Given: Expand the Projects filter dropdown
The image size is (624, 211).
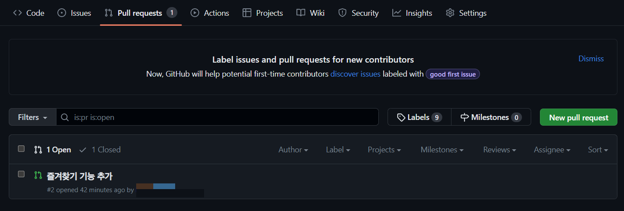Looking at the screenshot, I should pos(384,150).
